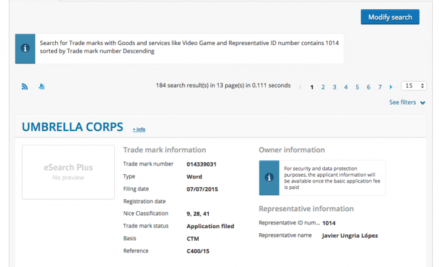Click the info icon in search summary
This screenshot has width=439, height=267.
coord(25,48)
